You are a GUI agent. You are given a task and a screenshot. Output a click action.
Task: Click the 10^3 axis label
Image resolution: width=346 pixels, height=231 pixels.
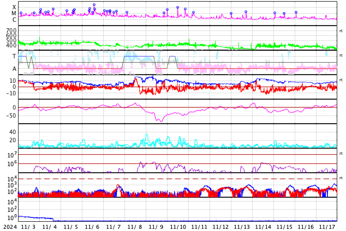click(12, 185)
